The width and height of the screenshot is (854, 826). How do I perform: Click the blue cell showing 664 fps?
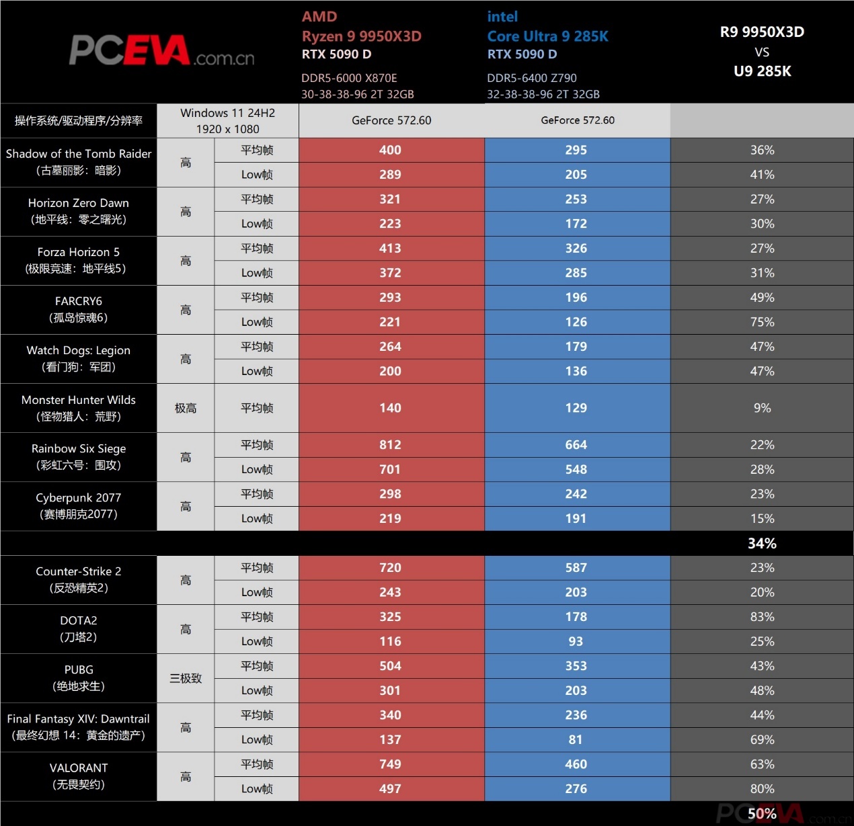click(x=577, y=445)
